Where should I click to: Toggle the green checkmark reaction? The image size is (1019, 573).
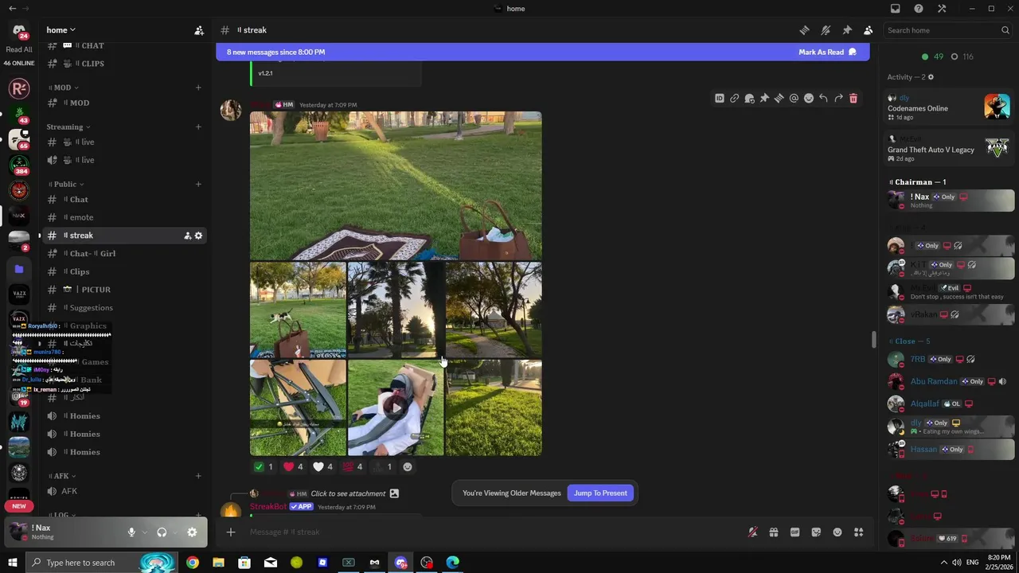264,467
